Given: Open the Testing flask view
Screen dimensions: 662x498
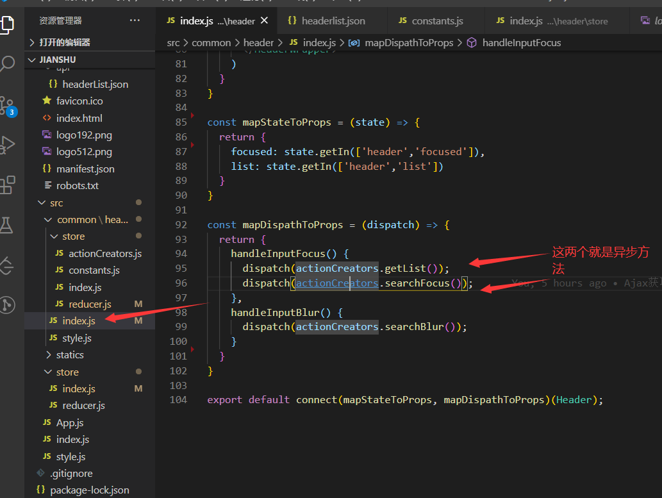Looking at the screenshot, I should tap(6, 225).
